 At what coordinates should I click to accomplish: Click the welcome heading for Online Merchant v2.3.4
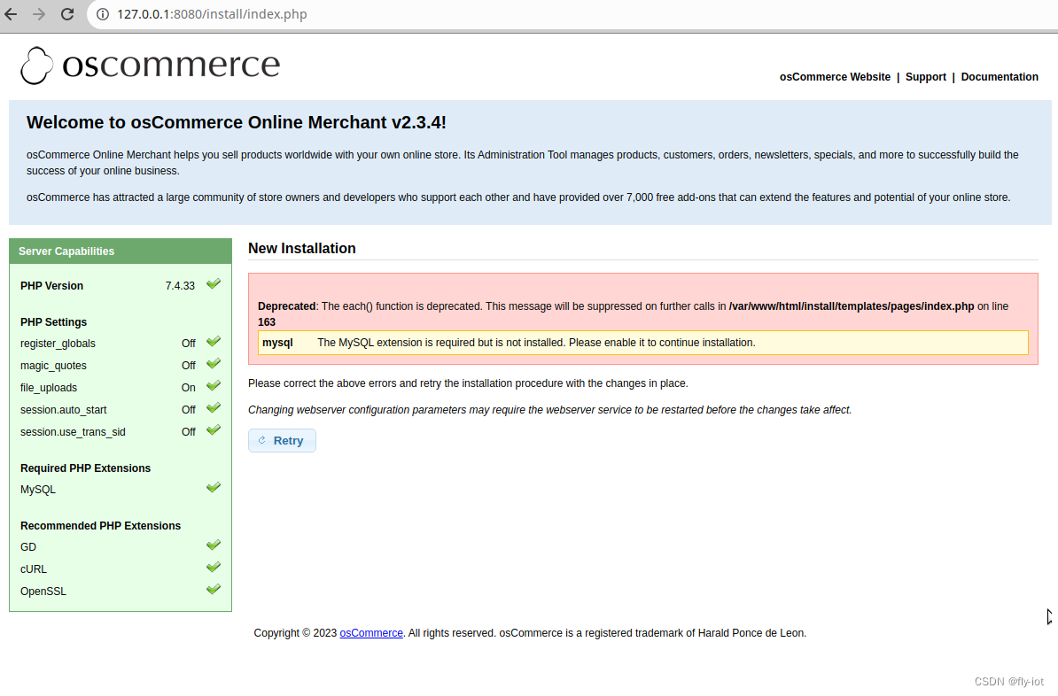tap(237, 122)
